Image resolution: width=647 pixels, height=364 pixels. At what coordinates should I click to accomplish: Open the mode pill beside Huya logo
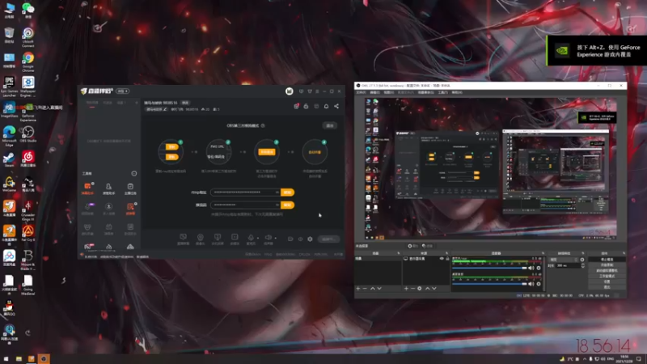pyautogui.click(x=123, y=91)
